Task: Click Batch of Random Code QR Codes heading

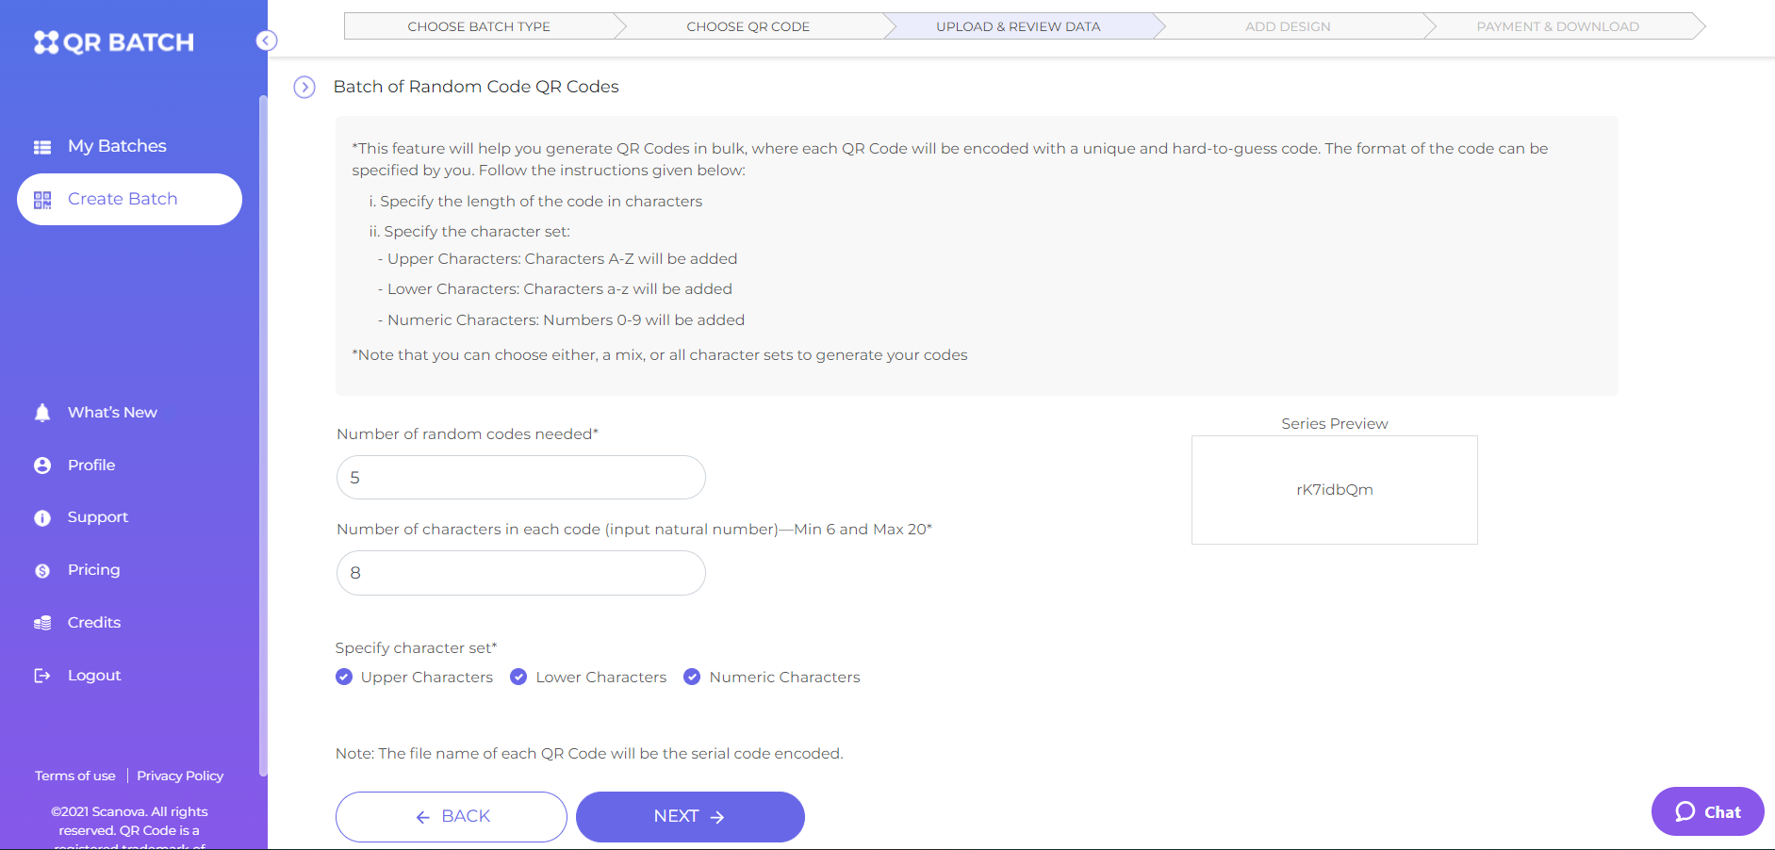Action: point(476,87)
